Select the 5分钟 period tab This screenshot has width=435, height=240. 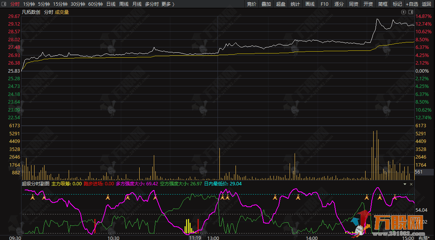tap(44, 4)
